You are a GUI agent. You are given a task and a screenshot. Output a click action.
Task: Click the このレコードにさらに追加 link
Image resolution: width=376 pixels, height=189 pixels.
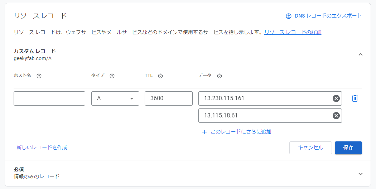click(241, 132)
